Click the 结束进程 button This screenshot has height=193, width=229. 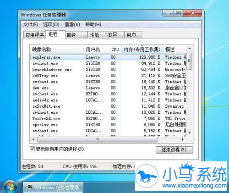coord(174,150)
